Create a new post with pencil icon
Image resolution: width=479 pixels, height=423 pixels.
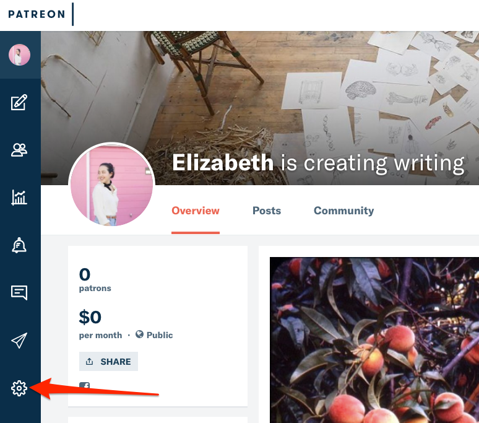coord(19,102)
